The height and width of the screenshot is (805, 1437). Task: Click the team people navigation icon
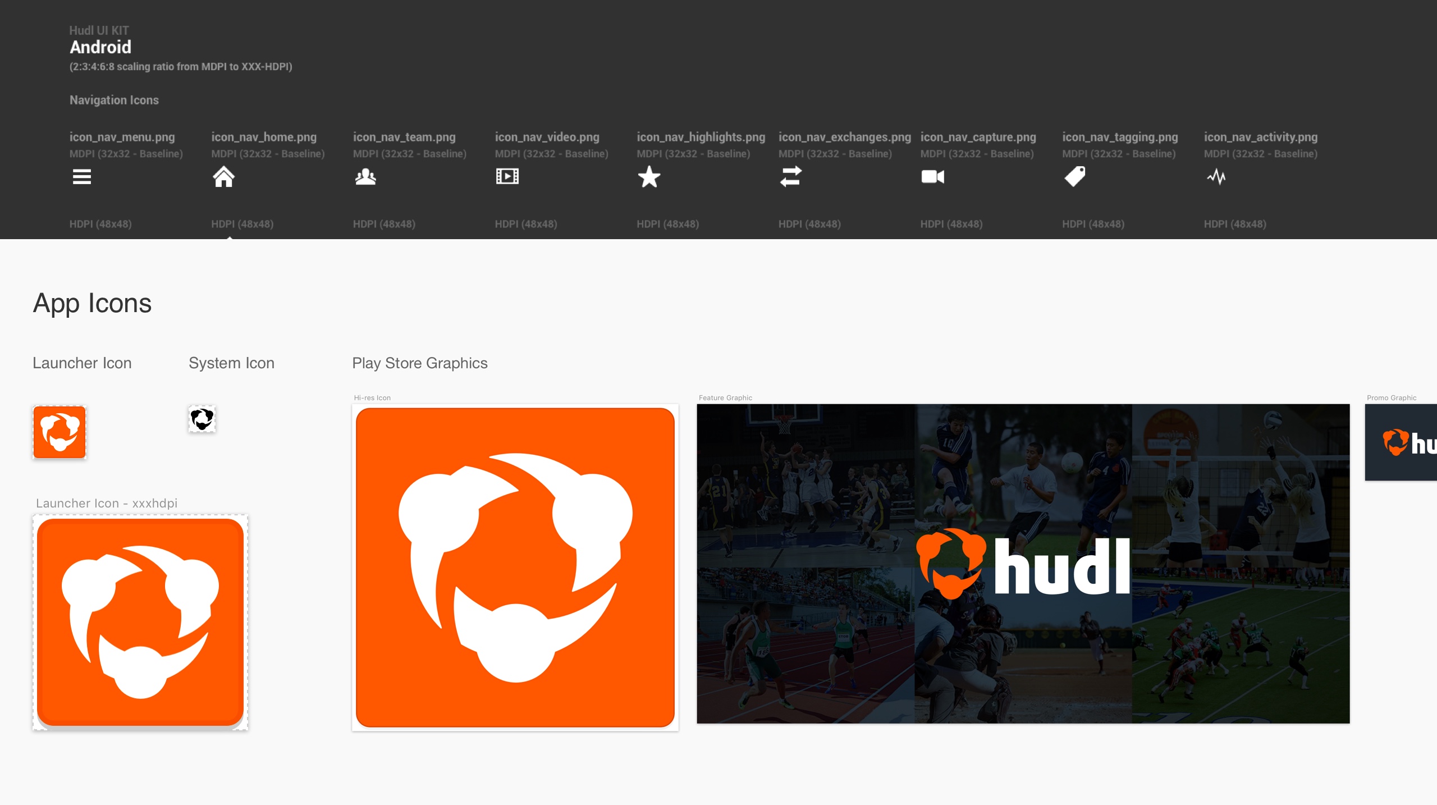pyautogui.click(x=365, y=177)
